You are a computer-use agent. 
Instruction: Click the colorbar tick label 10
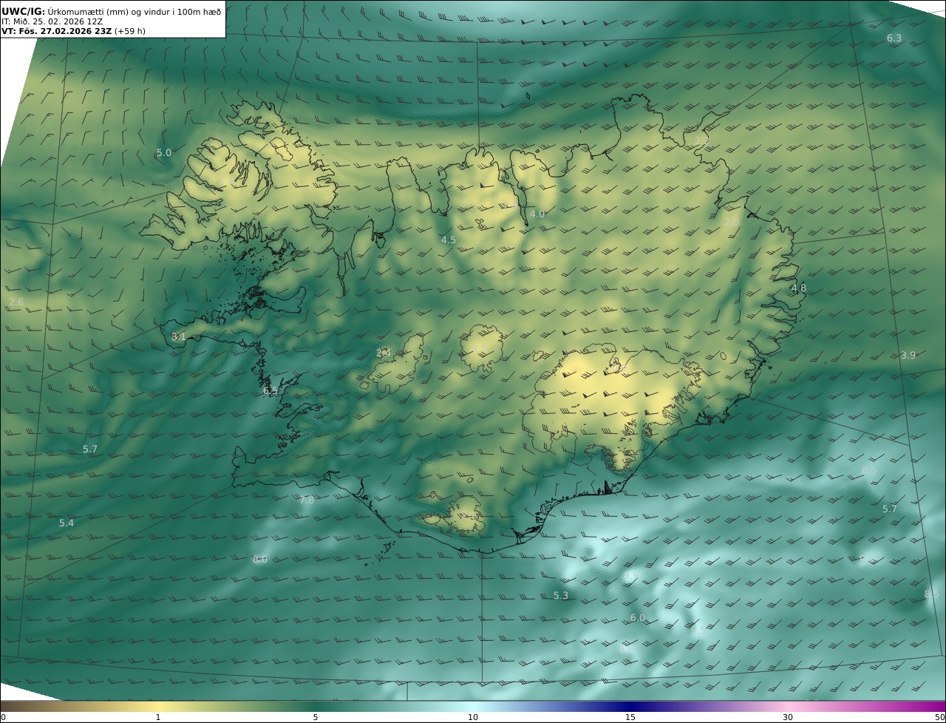(473, 717)
